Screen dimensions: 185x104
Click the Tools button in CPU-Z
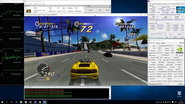pyautogui.click(x=166, y=37)
